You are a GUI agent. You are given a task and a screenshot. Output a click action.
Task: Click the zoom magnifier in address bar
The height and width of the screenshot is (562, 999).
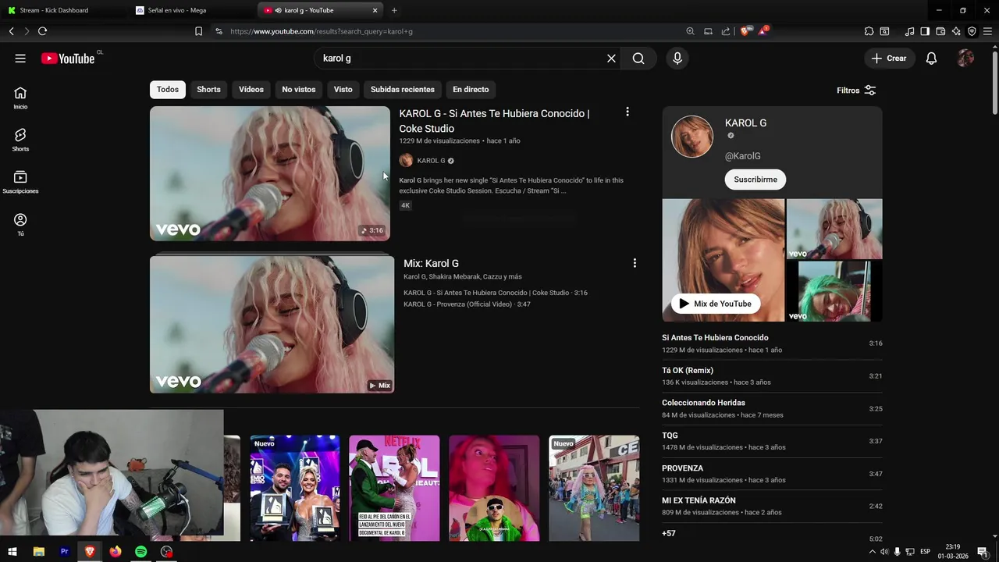690,31
